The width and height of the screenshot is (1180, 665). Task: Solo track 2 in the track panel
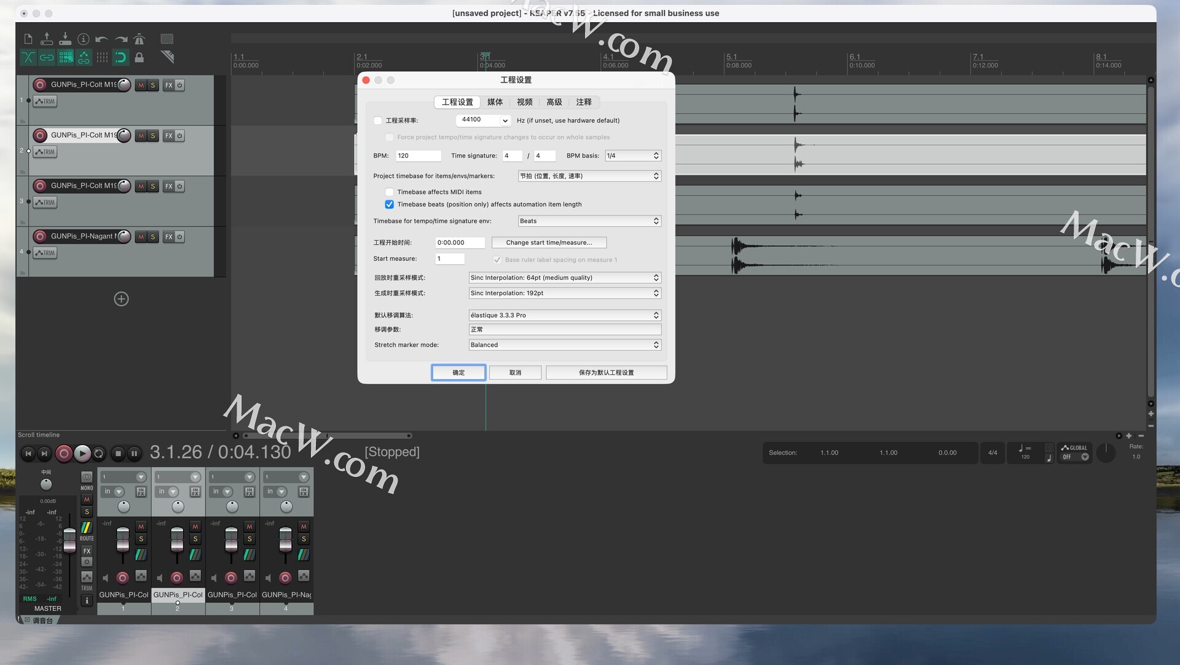153,136
